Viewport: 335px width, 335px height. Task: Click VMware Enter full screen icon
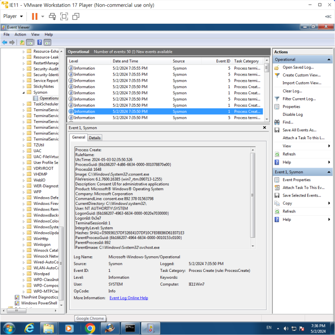tap(64, 16)
